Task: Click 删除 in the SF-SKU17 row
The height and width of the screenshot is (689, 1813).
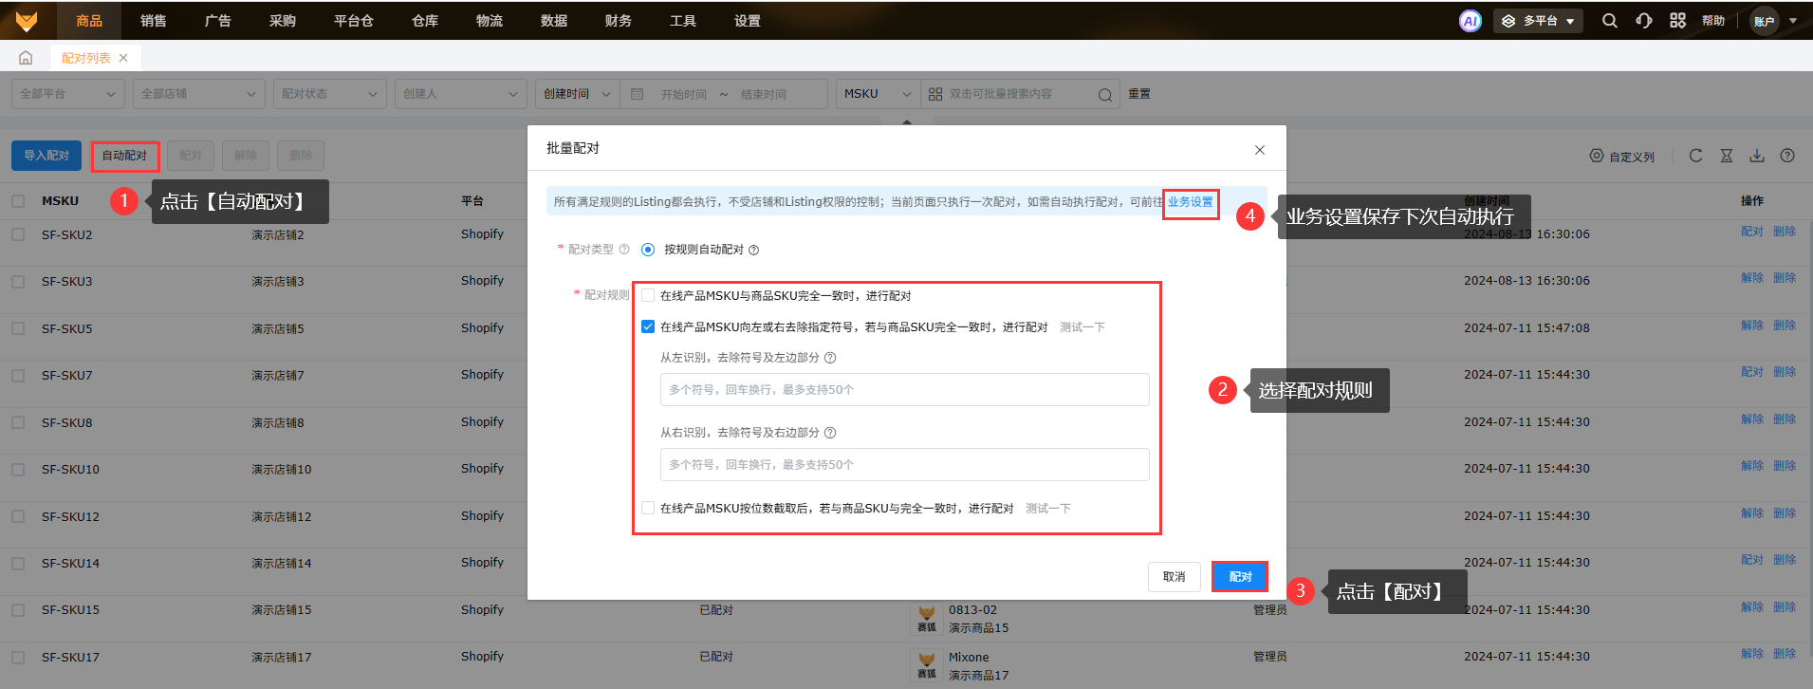Action: [1785, 654]
